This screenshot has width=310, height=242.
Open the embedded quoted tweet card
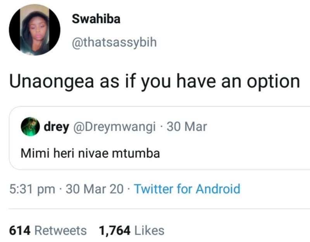click(155, 140)
